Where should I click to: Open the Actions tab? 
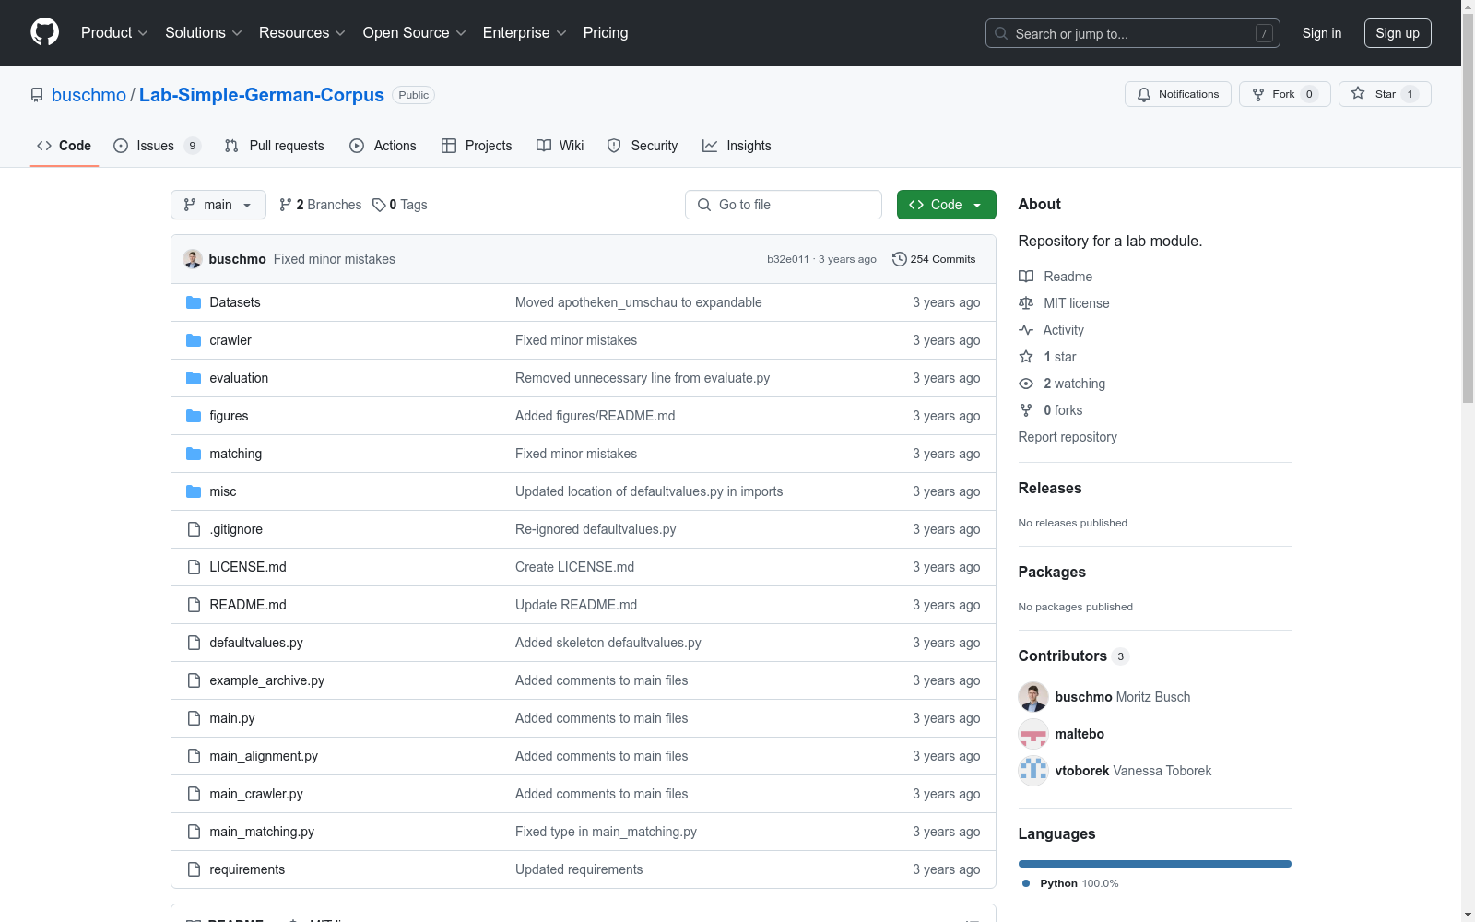[383, 146]
